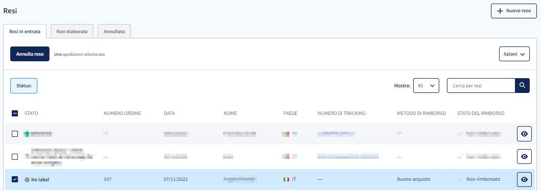541x191 pixels.
Task: Check the first return row's checkbox
Action: coord(15,134)
